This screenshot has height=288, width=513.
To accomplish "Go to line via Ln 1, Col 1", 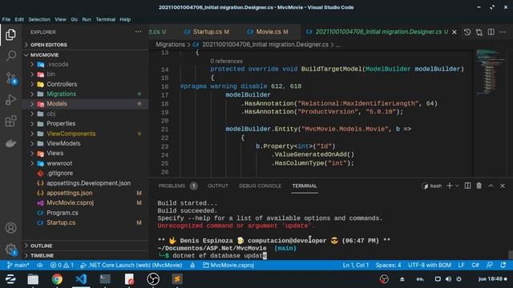I will coord(356,265).
